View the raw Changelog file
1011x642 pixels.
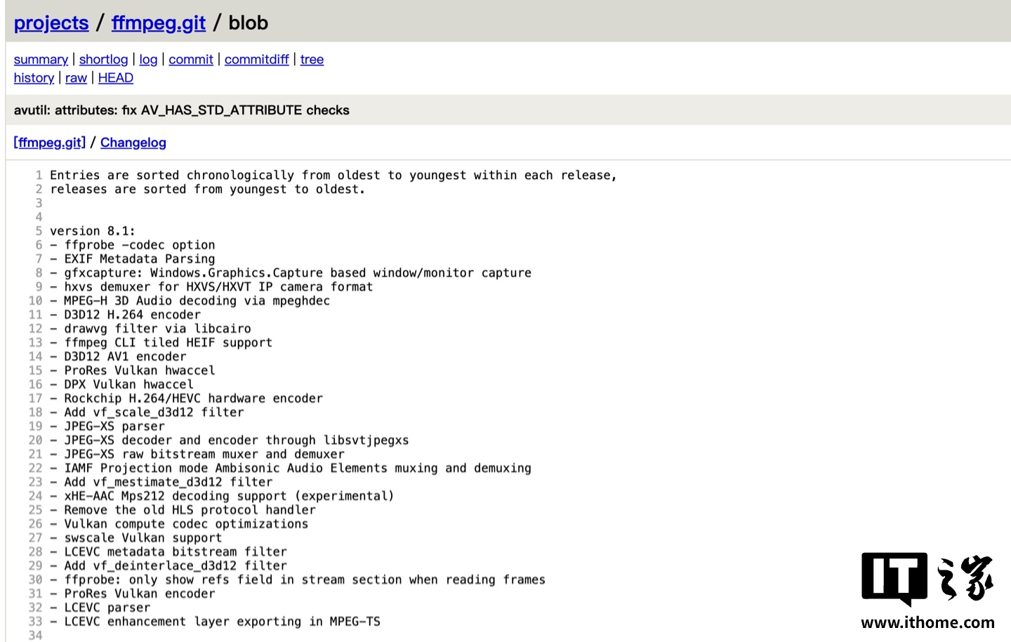(76, 78)
